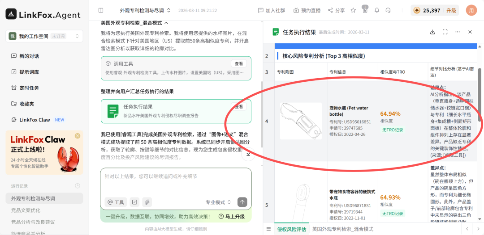Open the customer service headset icon
The image size is (484, 235).
388,10
